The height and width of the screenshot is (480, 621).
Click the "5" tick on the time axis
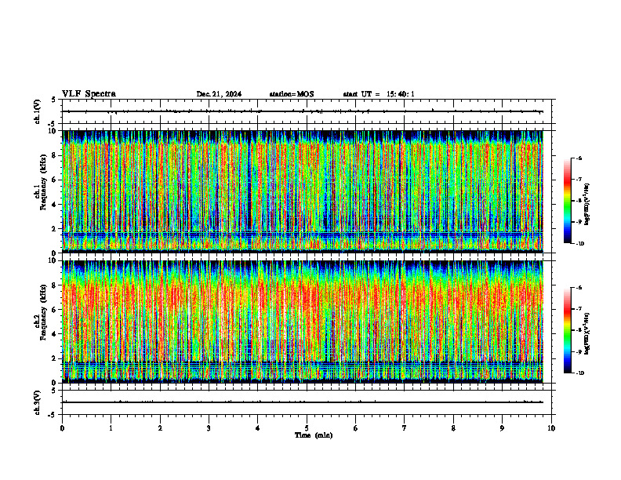[307, 428]
